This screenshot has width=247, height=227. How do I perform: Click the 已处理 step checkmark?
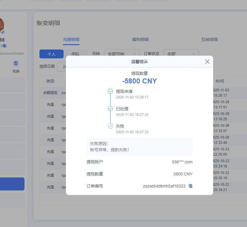pyautogui.click(x=110, y=109)
